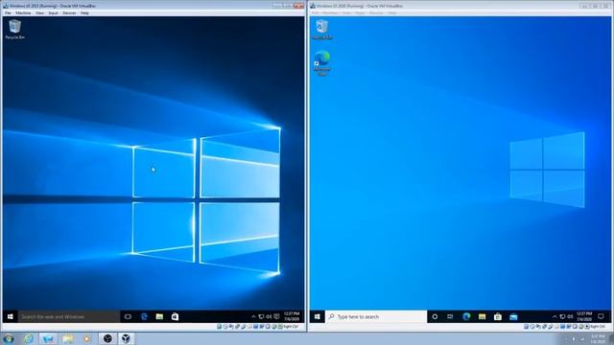
Task: Open Task View in the 2015 VM taskbar
Action: tap(128, 316)
